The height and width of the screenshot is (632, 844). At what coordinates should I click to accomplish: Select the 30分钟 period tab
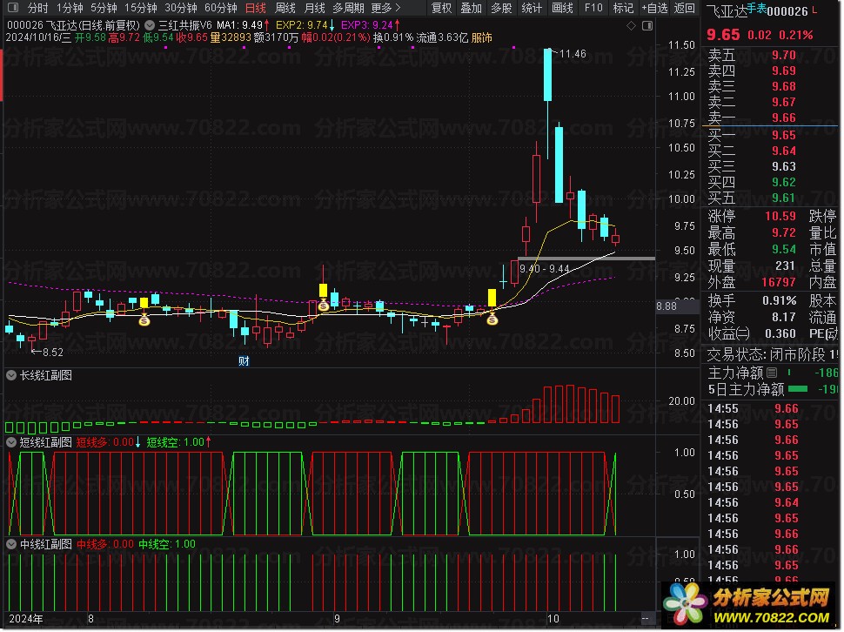pos(181,8)
